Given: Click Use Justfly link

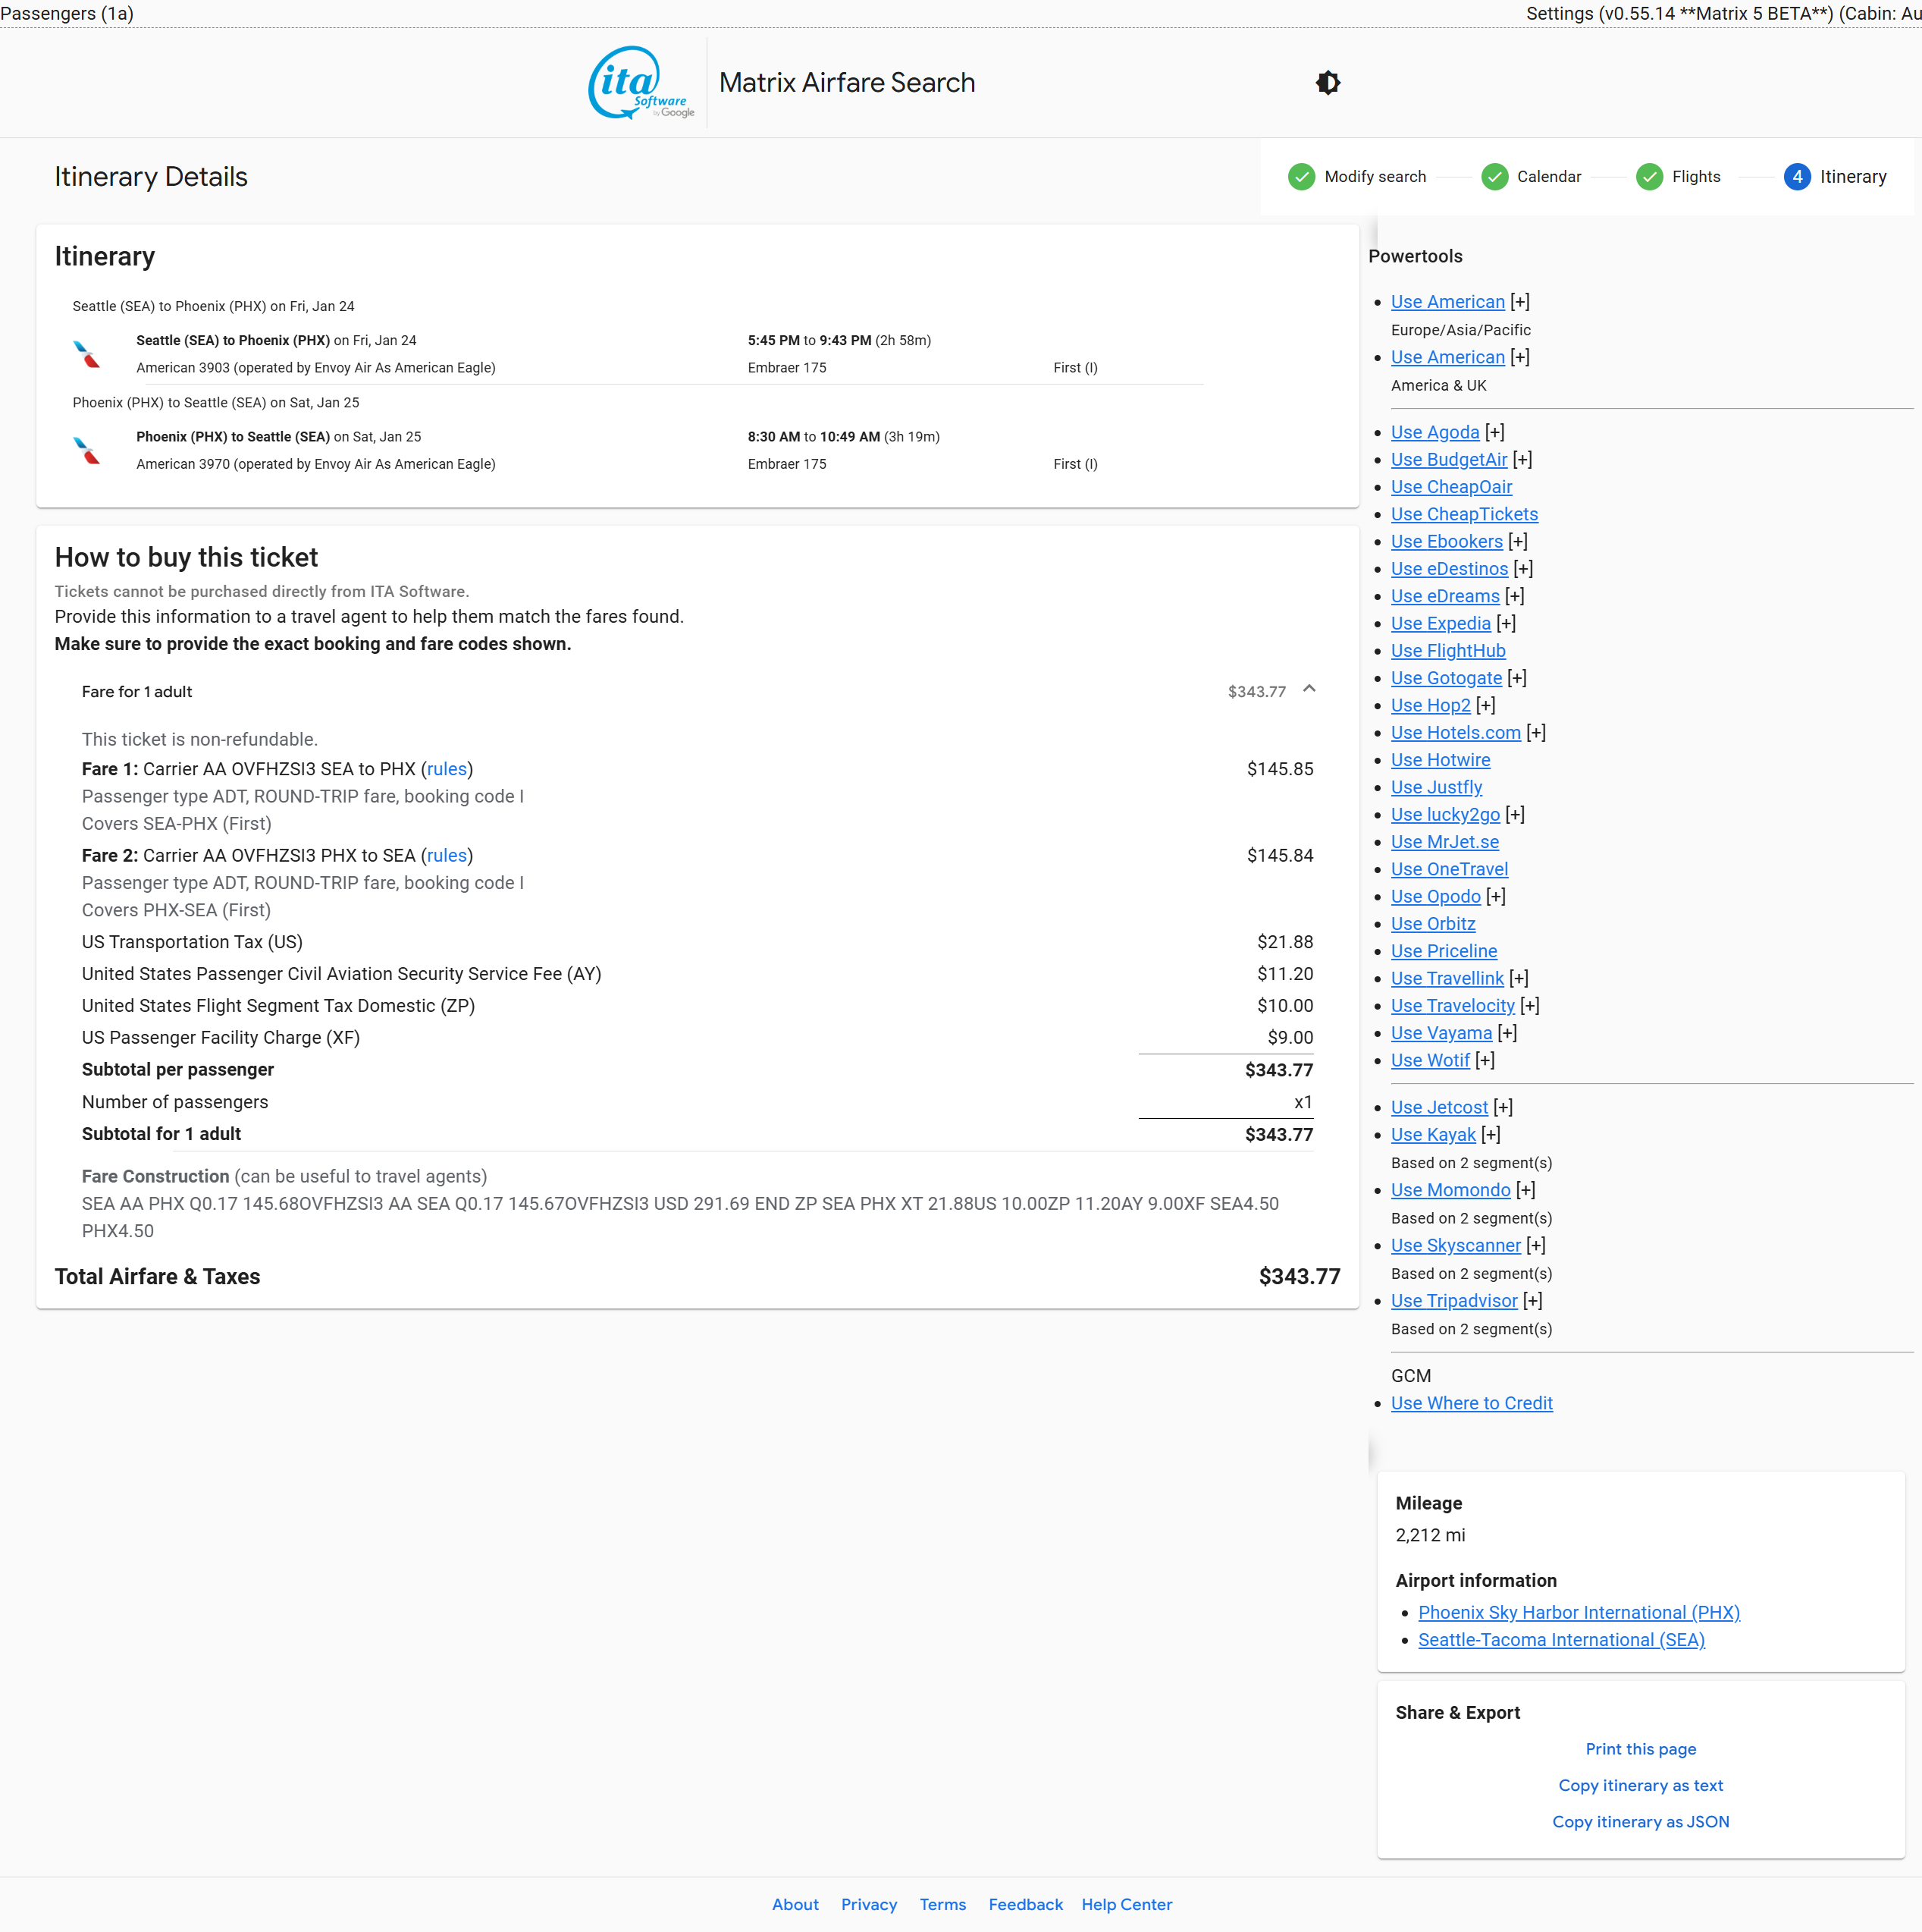Looking at the screenshot, I should [x=1436, y=787].
